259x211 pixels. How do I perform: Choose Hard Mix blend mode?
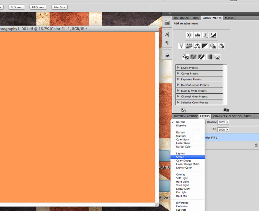188,196
